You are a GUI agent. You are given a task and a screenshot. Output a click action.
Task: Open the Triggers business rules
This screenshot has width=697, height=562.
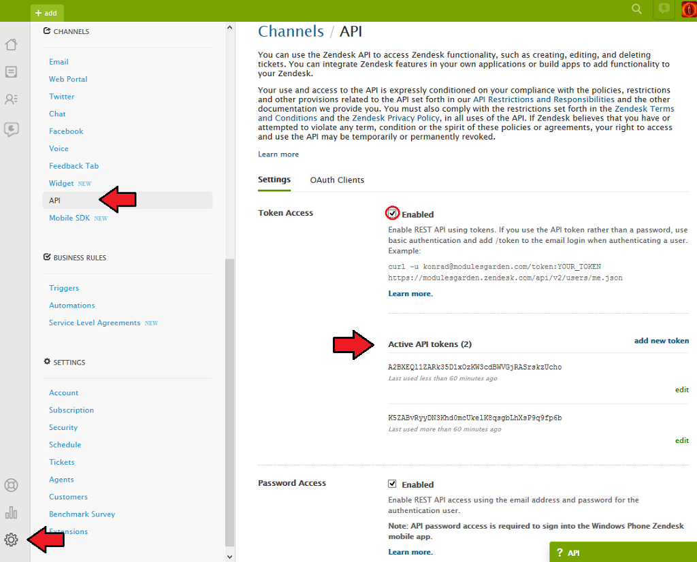click(64, 288)
